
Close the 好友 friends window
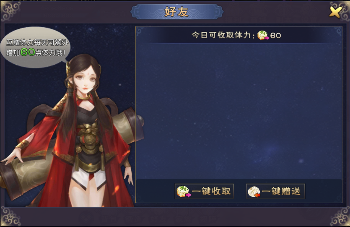click(335, 12)
